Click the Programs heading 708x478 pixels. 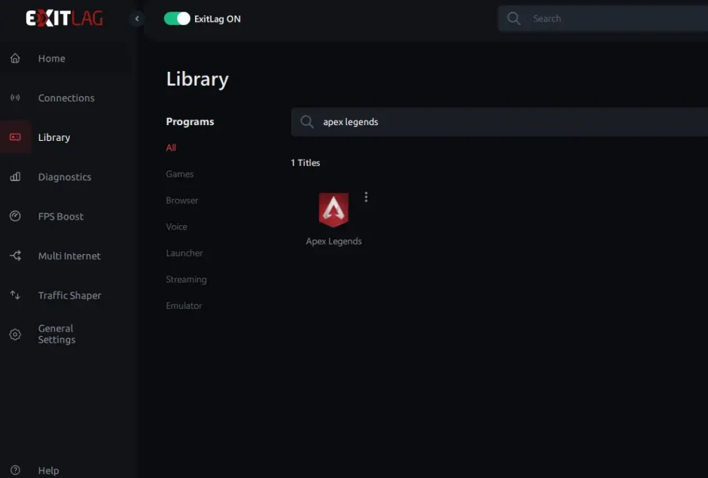(190, 122)
